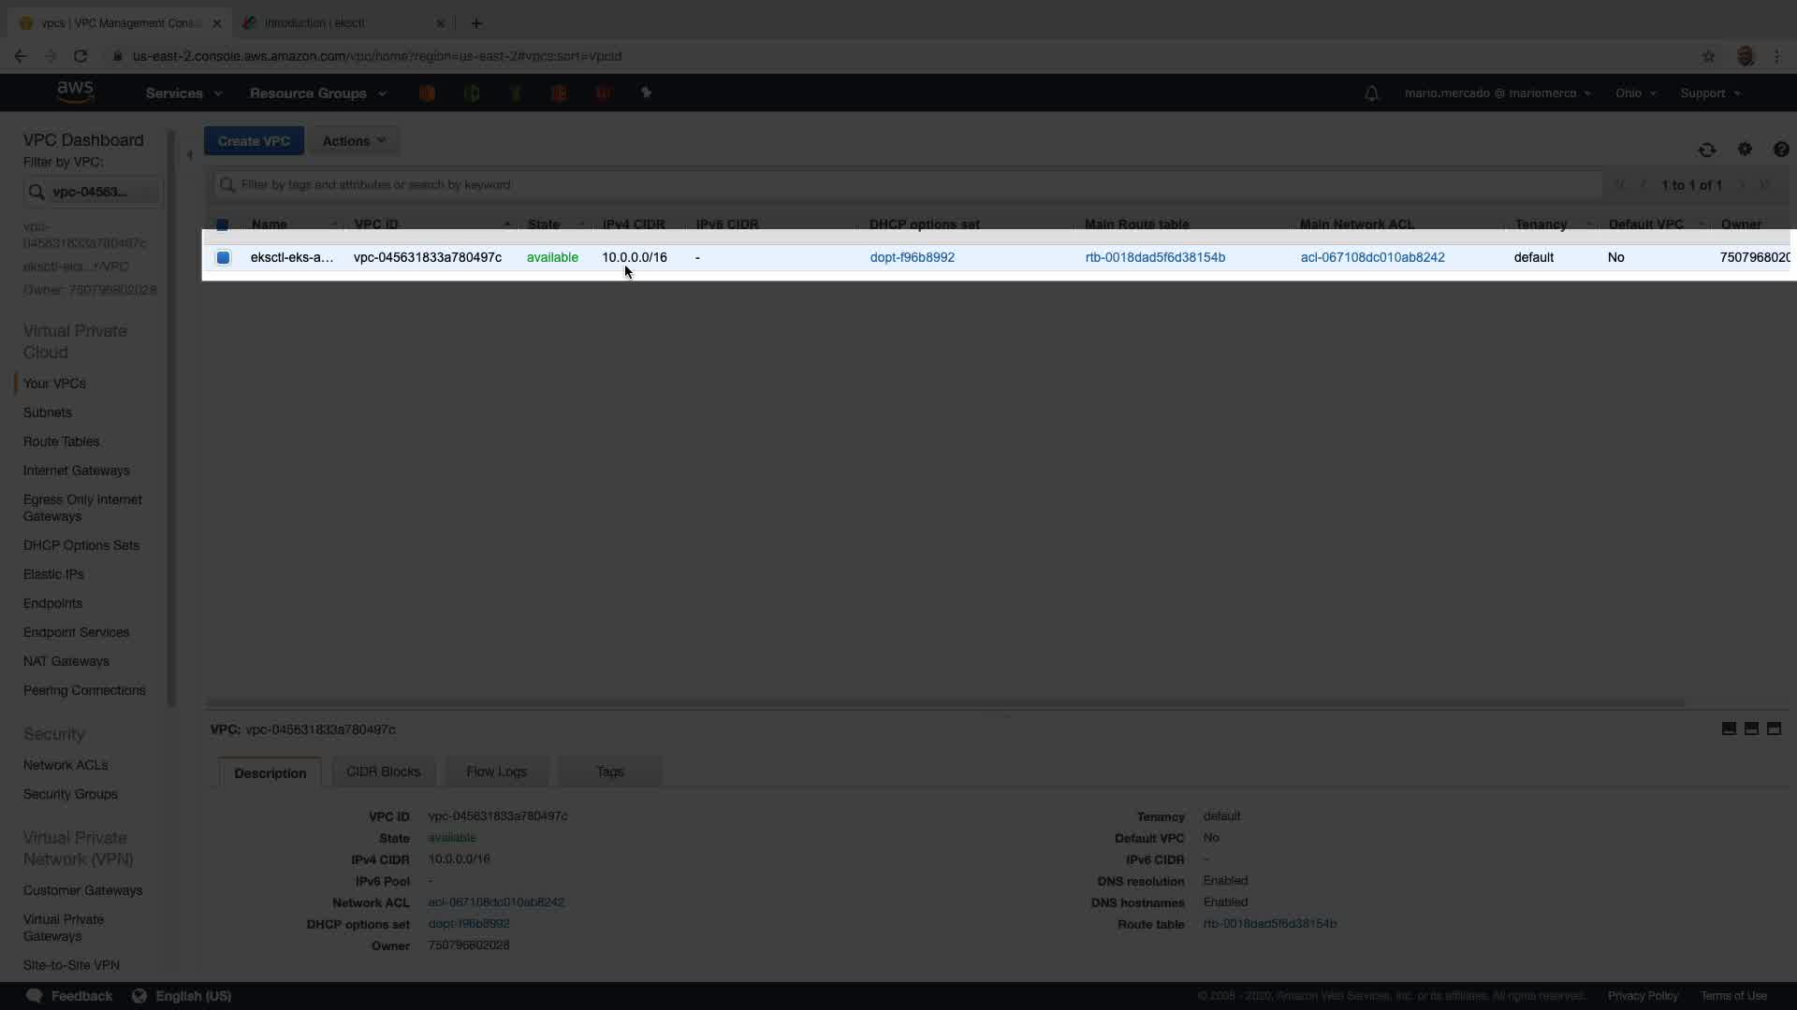Click the refresh VPC list icon
Screen dimensions: 1797x1010
1706,150
